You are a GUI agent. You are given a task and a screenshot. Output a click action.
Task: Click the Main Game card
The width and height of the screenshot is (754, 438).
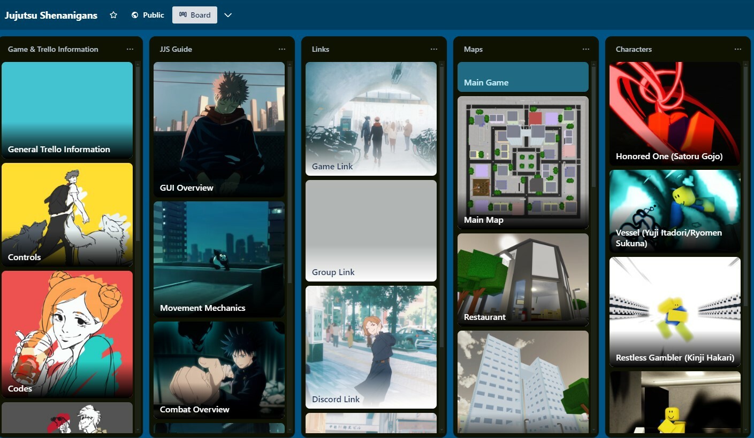pos(523,77)
